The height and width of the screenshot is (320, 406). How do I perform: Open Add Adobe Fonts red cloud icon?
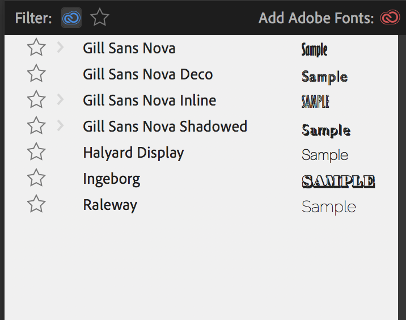390,18
